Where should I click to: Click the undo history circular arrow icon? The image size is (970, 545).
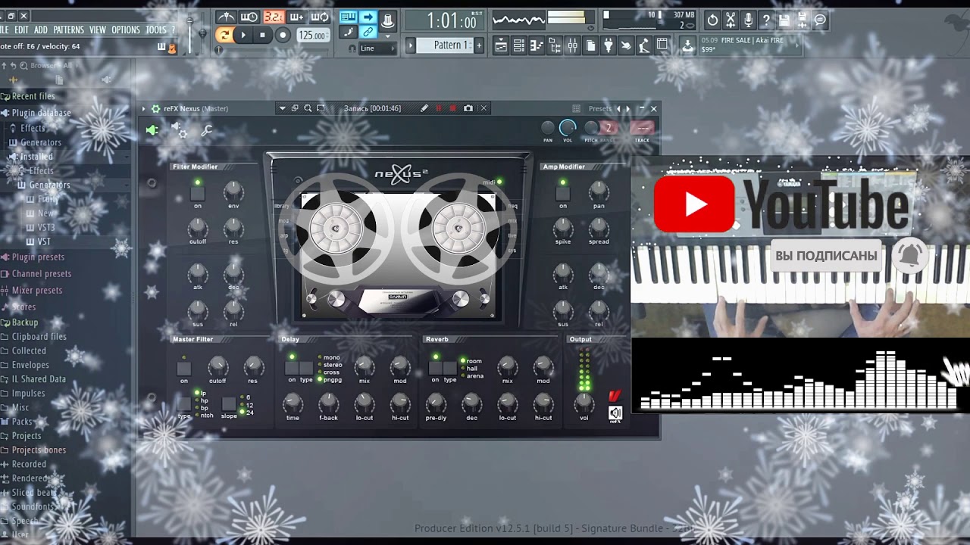point(712,20)
